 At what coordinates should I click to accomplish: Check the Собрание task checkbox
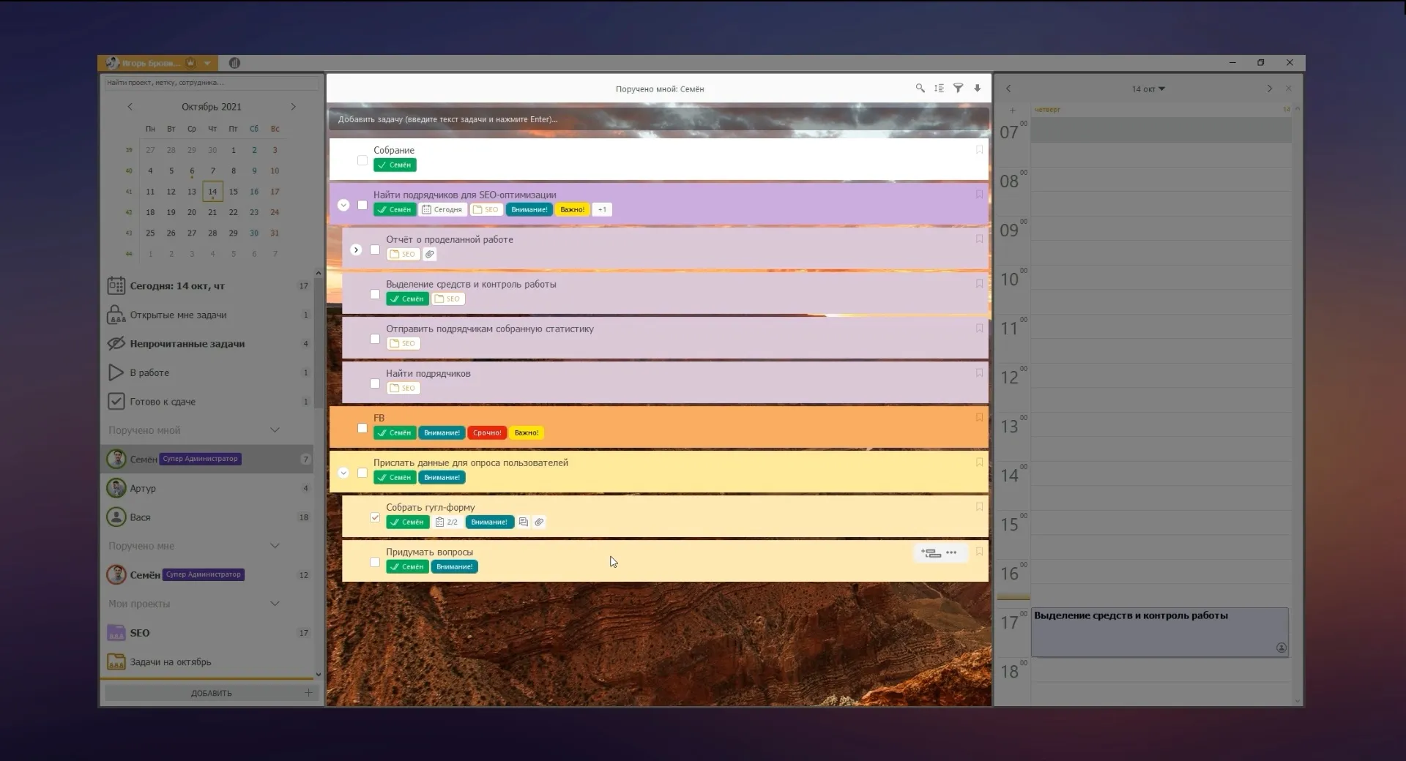tap(362, 160)
